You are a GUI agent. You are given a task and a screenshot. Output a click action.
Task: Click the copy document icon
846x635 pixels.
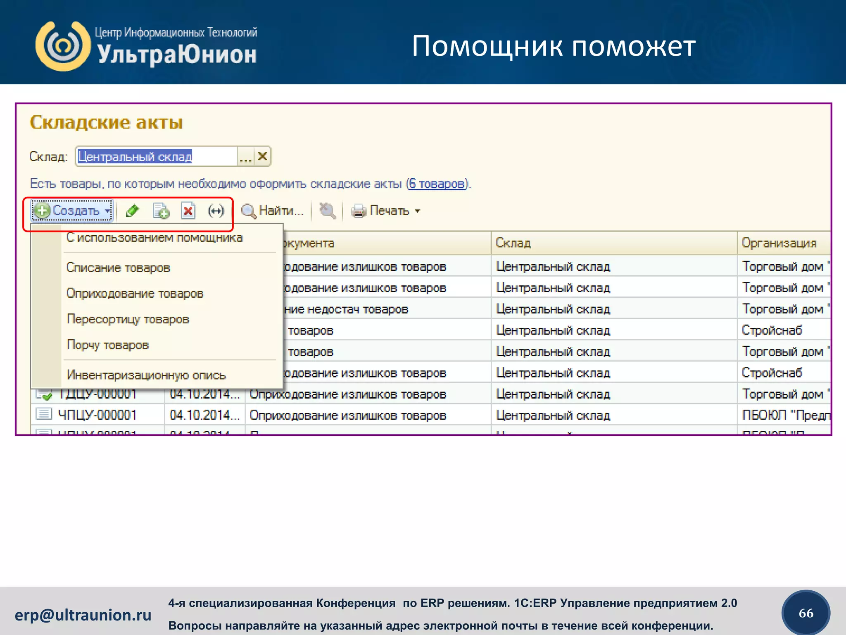coord(161,211)
